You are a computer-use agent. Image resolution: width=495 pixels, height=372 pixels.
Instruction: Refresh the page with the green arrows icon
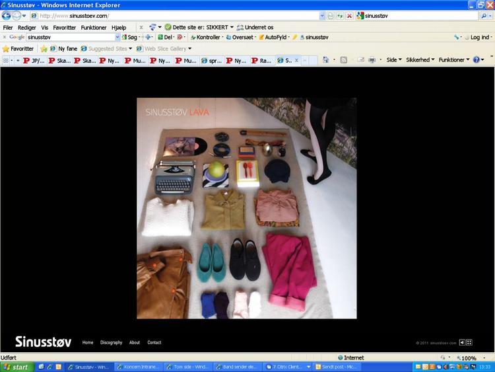pos(340,16)
